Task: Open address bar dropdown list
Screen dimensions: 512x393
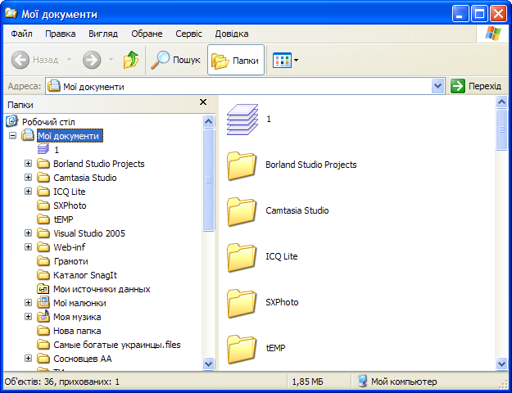Action: coord(437,86)
